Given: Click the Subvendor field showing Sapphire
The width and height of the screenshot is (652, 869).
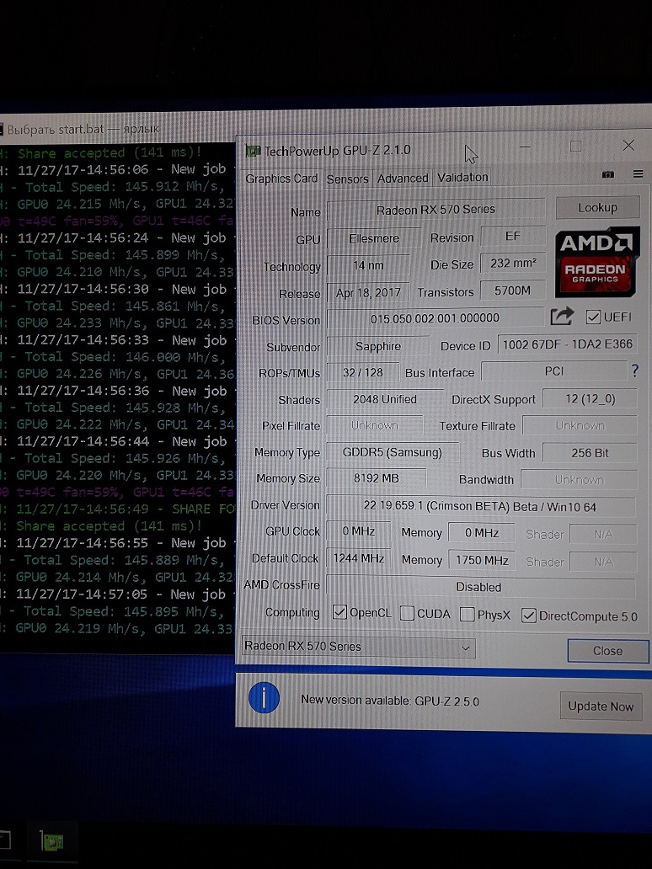Looking at the screenshot, I should 378,346.
